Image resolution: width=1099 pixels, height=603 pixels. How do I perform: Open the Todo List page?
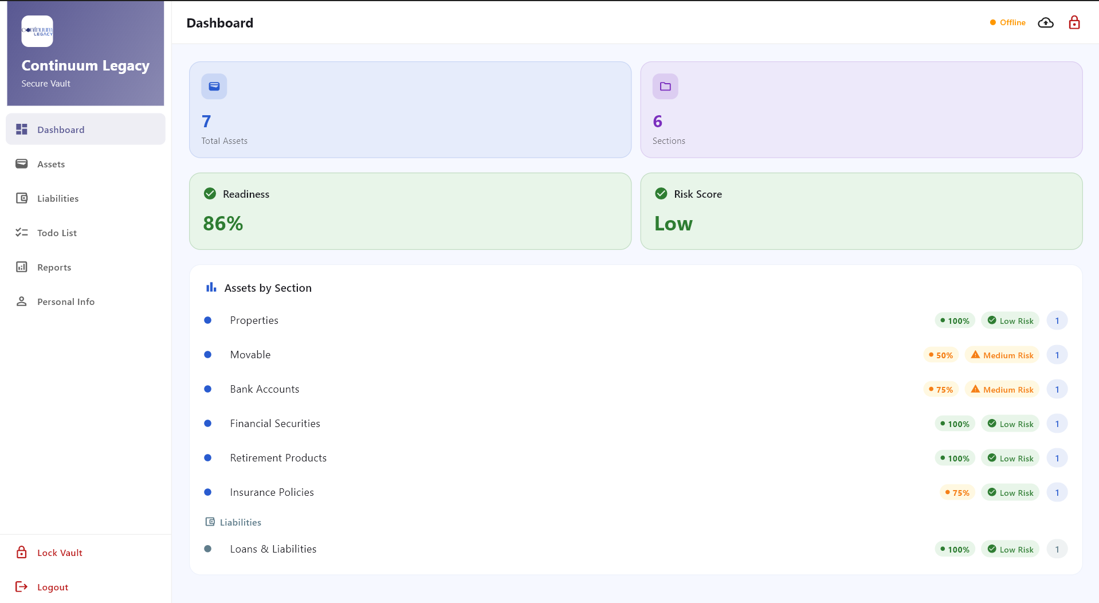point(57,233)
